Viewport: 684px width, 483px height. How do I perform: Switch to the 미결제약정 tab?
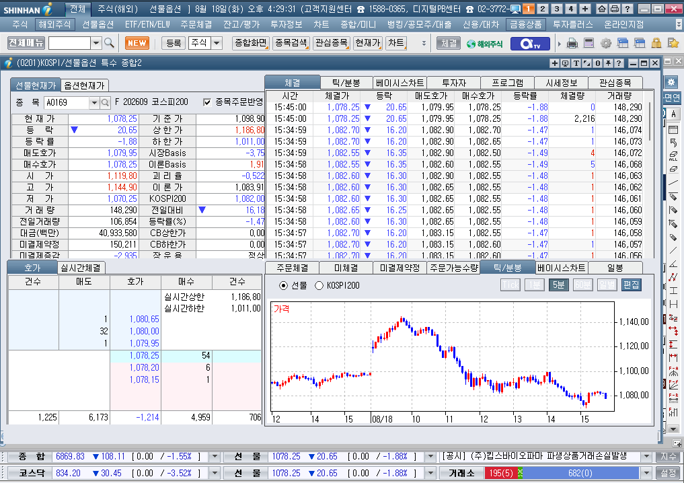[x=400, y=268]
